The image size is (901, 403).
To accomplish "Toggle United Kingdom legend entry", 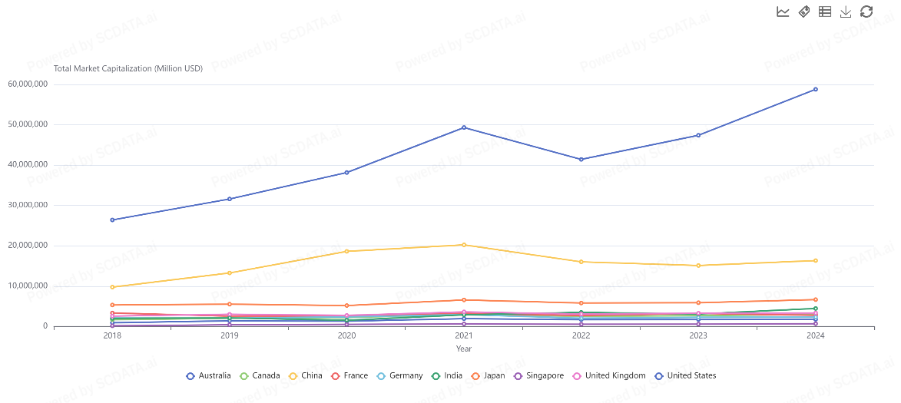I will pyautogui.click(x=608, y=376).
